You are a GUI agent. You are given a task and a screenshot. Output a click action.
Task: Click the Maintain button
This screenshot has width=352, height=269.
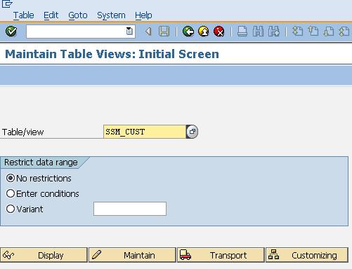132,255
